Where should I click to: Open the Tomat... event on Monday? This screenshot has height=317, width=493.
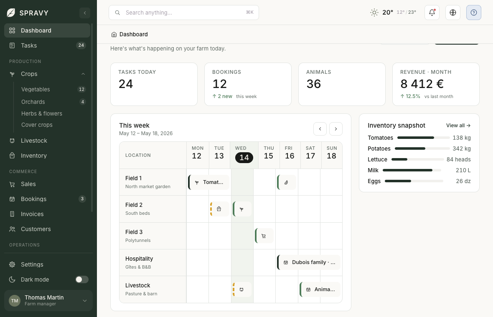pyautogui.click(x=208, y=182)
